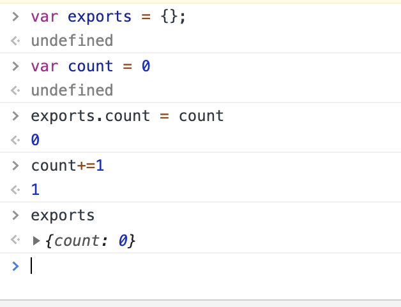Click the input chevron beside 'var exports = {};'

pyautogui.click(x=16, y=17)
